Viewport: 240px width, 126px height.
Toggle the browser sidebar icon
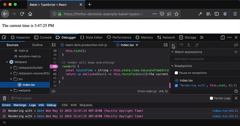tap(217, 14)
